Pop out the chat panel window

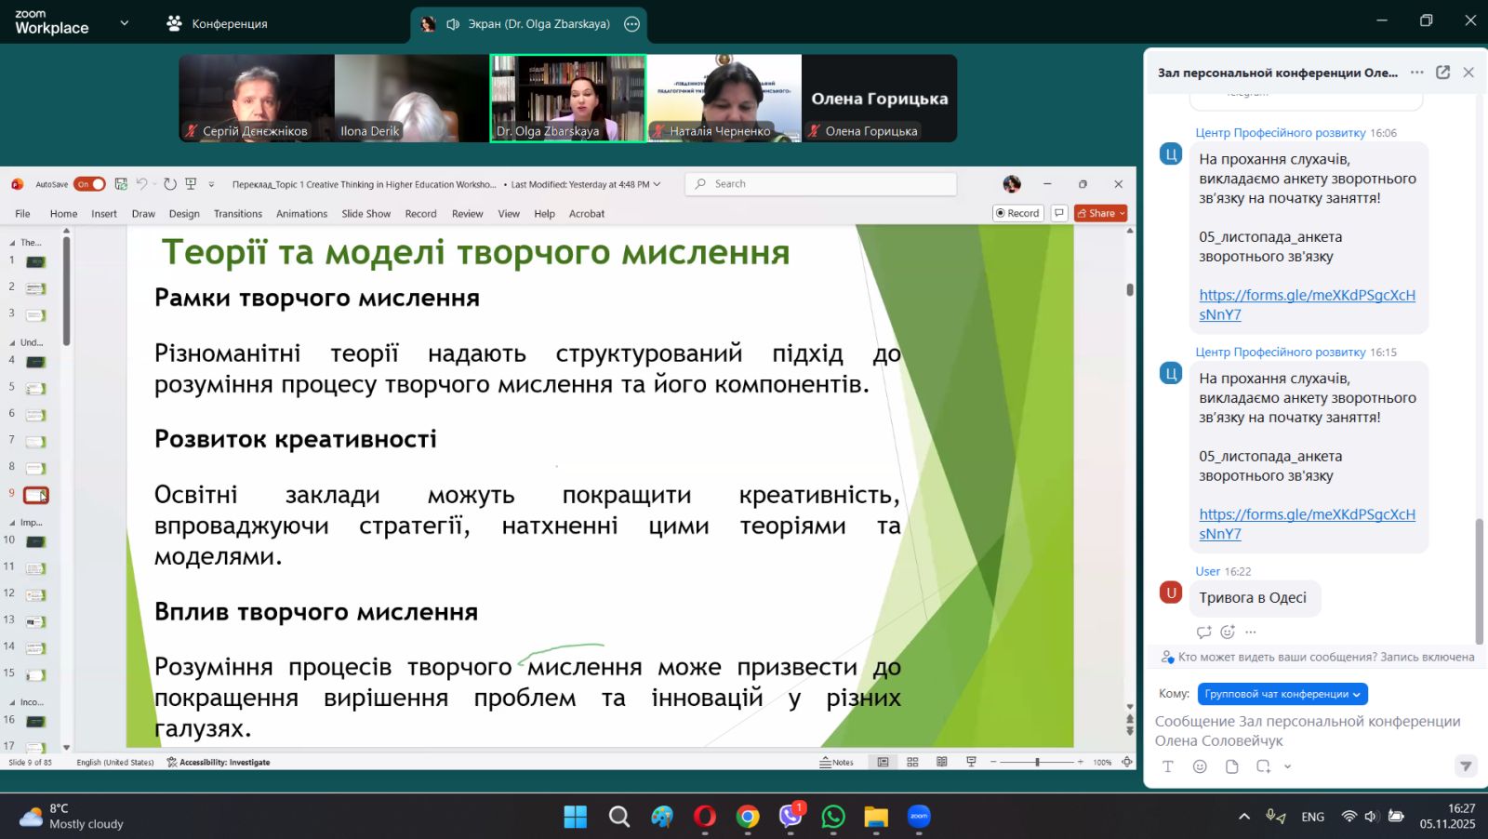click(1442, 73)
